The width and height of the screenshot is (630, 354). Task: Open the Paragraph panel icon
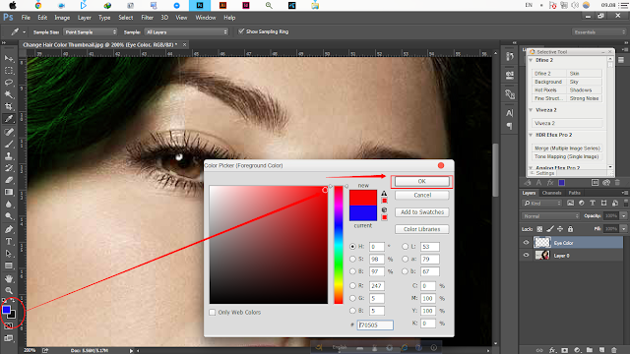click(510, 126)
